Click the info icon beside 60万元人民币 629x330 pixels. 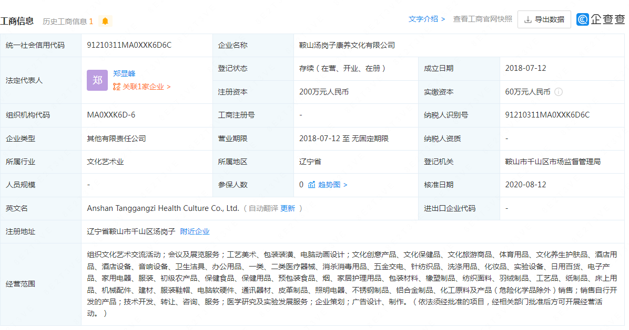559,92
